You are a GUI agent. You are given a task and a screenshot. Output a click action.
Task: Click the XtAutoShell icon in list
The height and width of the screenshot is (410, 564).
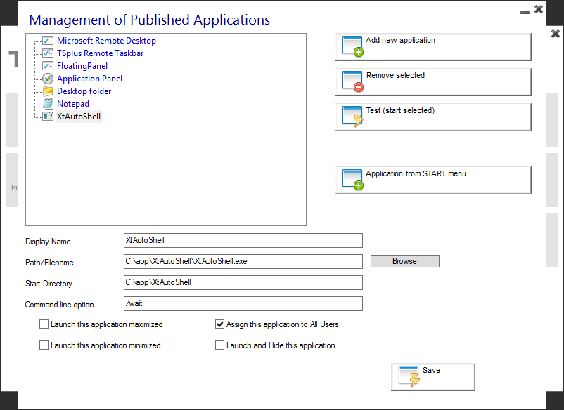[x=48, y=117]
